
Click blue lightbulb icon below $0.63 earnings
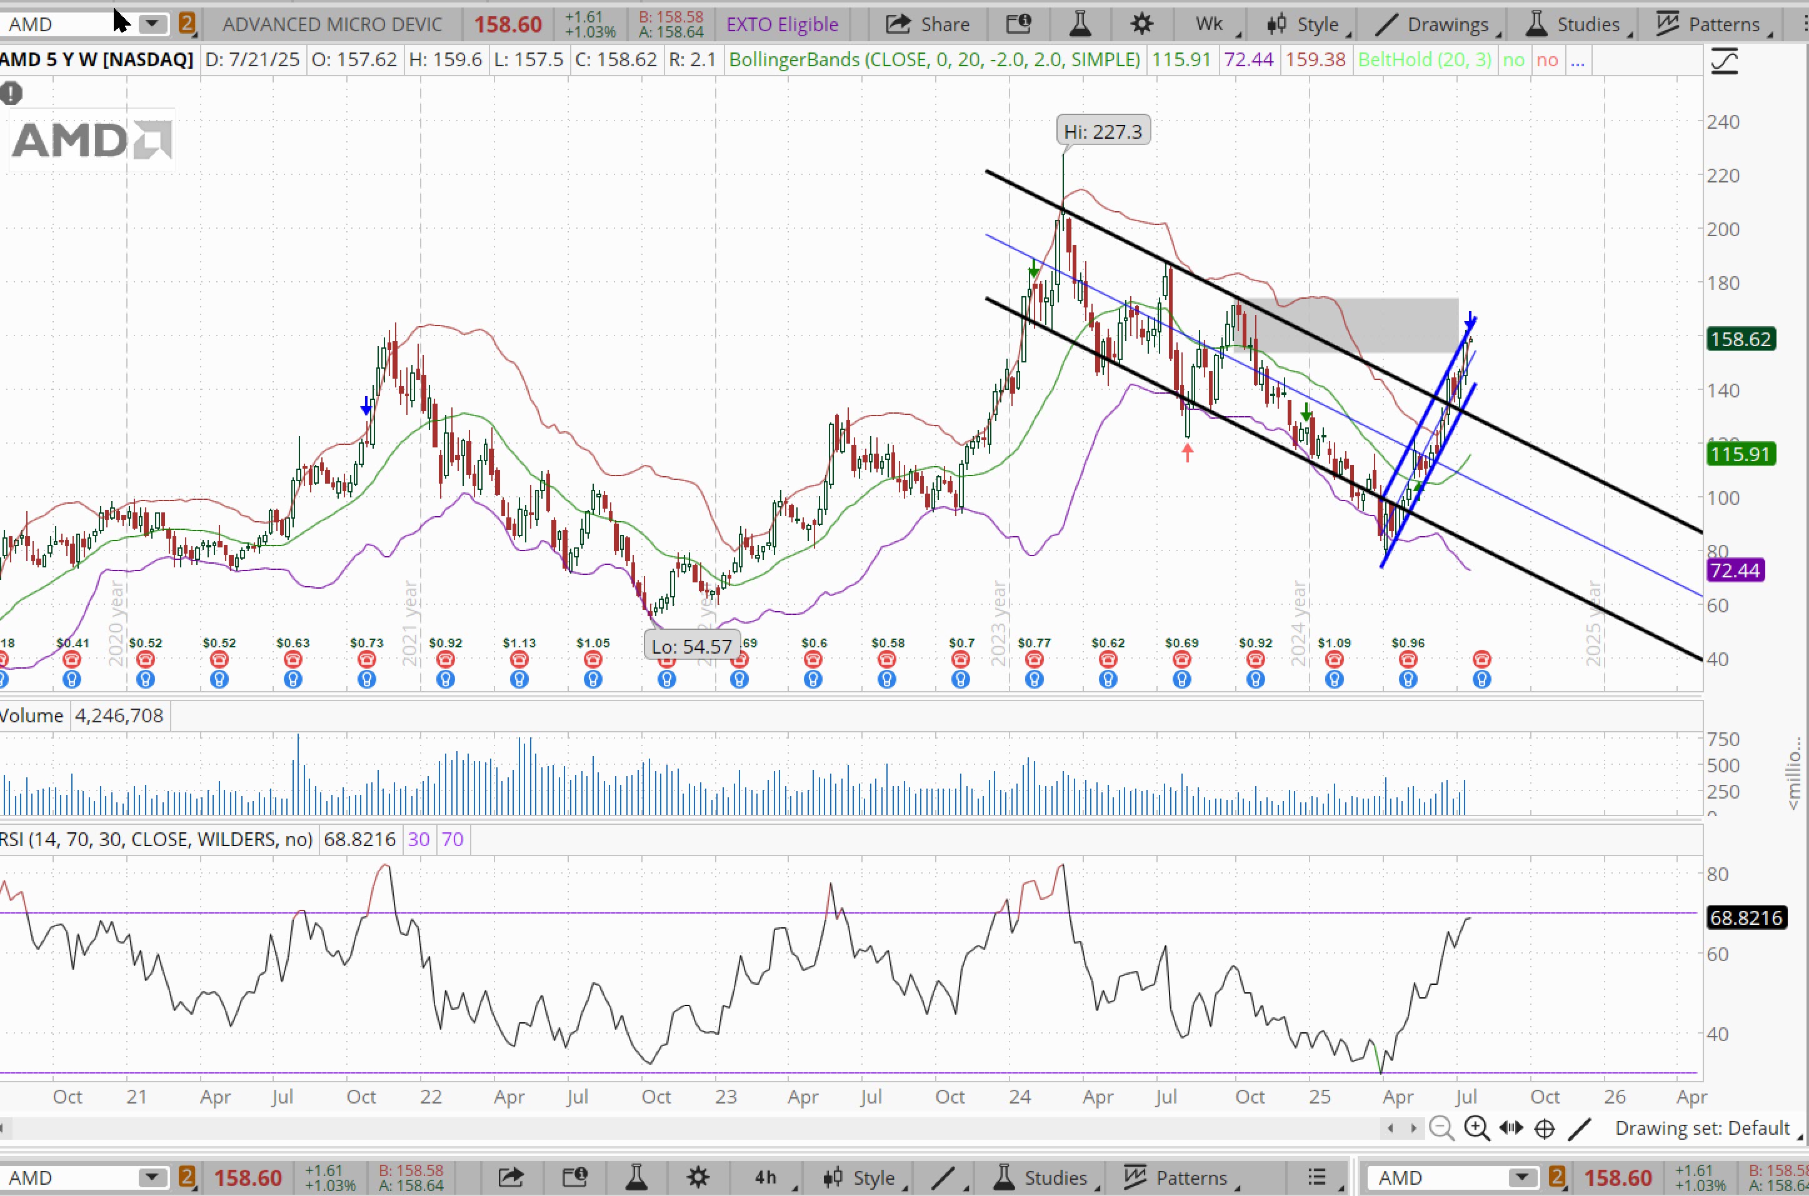(x=293, y=679)
